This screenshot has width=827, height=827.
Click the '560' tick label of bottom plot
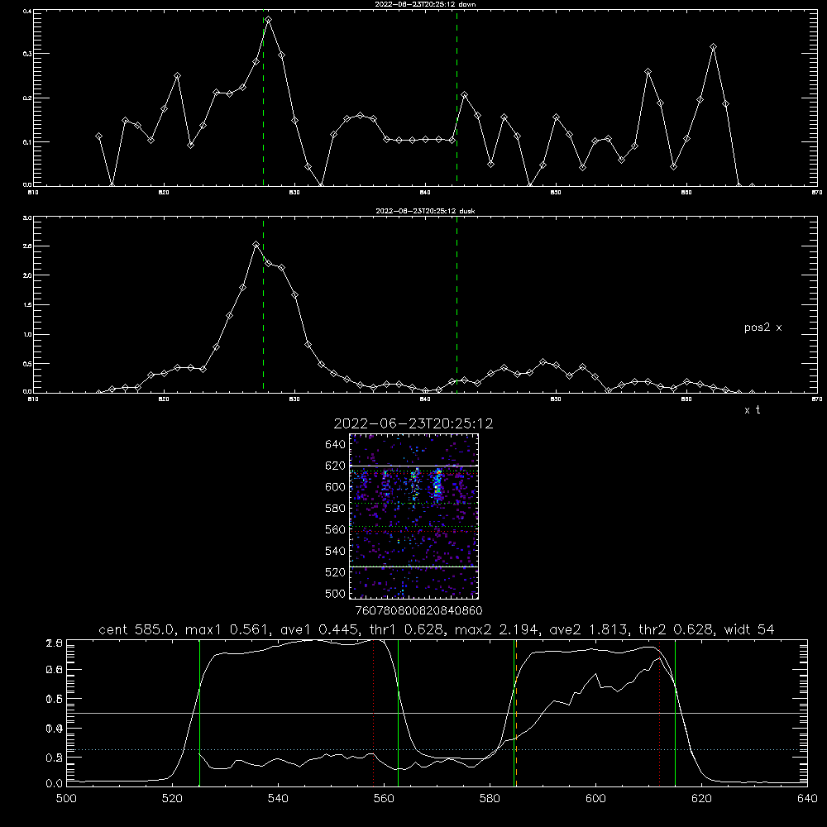tap(384, 799)
